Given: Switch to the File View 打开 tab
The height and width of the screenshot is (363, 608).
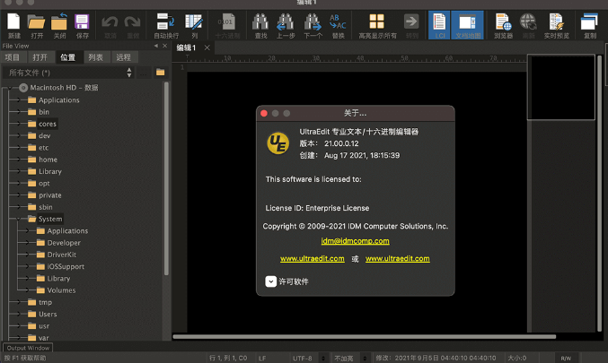Looking at the screenshot, I should (x=40, y=57).
